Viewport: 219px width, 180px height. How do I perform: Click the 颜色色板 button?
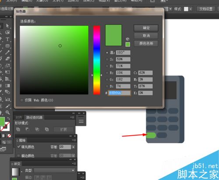point(146,43)
